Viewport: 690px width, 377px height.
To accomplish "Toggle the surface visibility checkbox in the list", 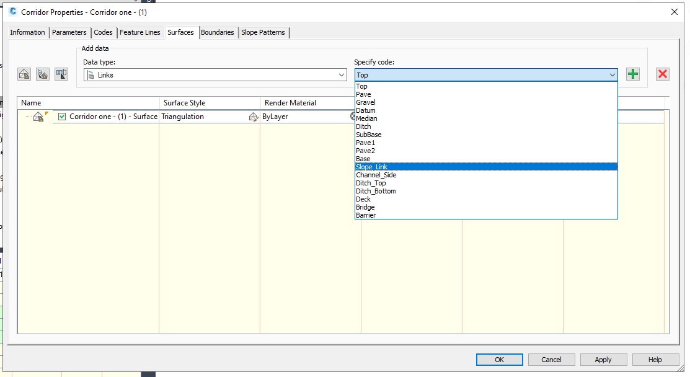I will point(62,117).
